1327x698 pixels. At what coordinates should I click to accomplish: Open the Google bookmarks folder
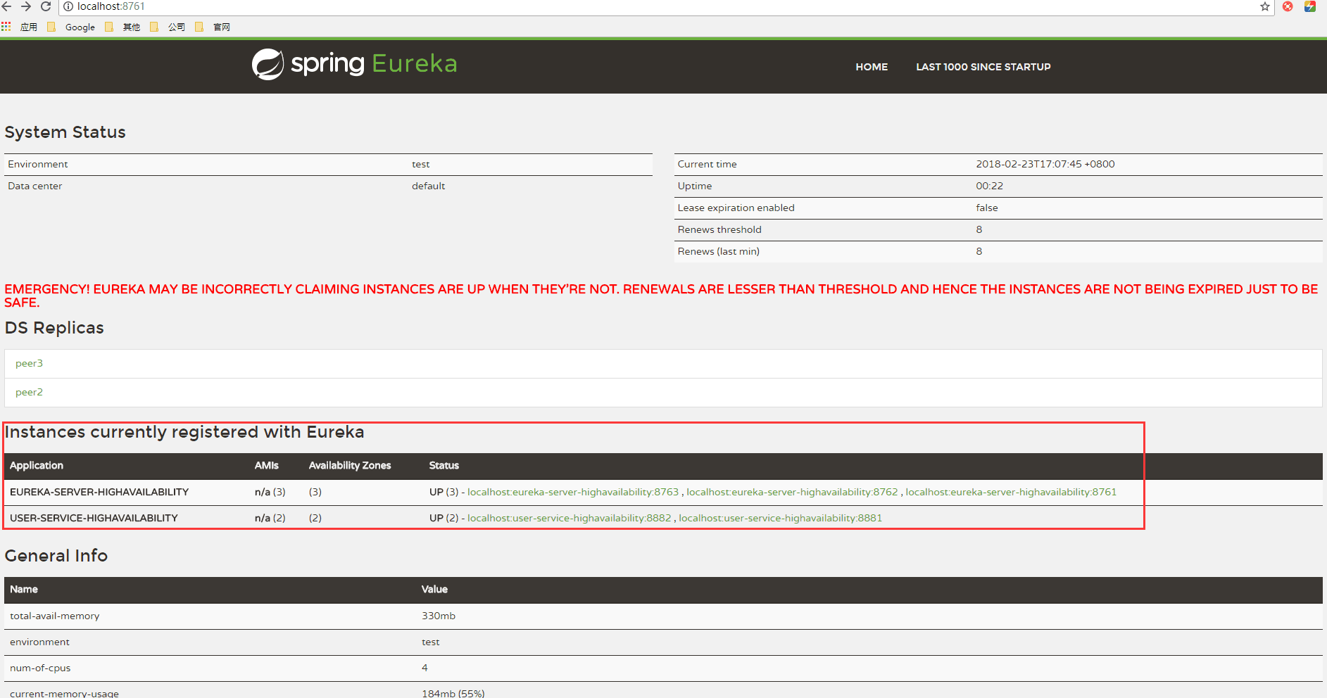71,27
